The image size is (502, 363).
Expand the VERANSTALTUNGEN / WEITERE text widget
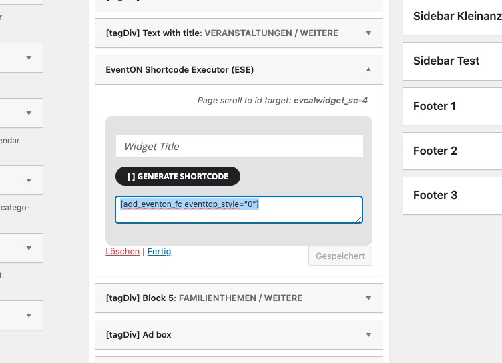368,33
